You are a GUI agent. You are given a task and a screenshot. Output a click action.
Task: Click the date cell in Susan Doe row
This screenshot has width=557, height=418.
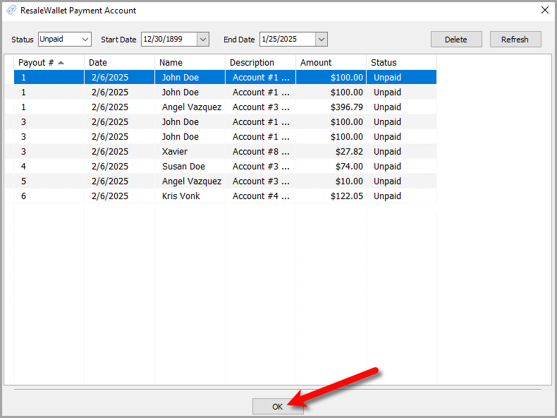[x=119, y=167]
